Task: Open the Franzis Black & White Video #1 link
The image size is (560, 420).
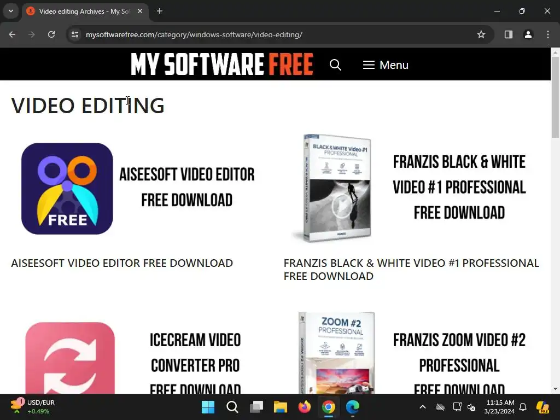Action: (411, 270)
